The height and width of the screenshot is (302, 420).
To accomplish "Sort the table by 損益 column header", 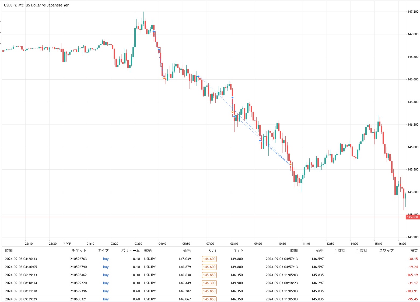I will tap(414, 251).
